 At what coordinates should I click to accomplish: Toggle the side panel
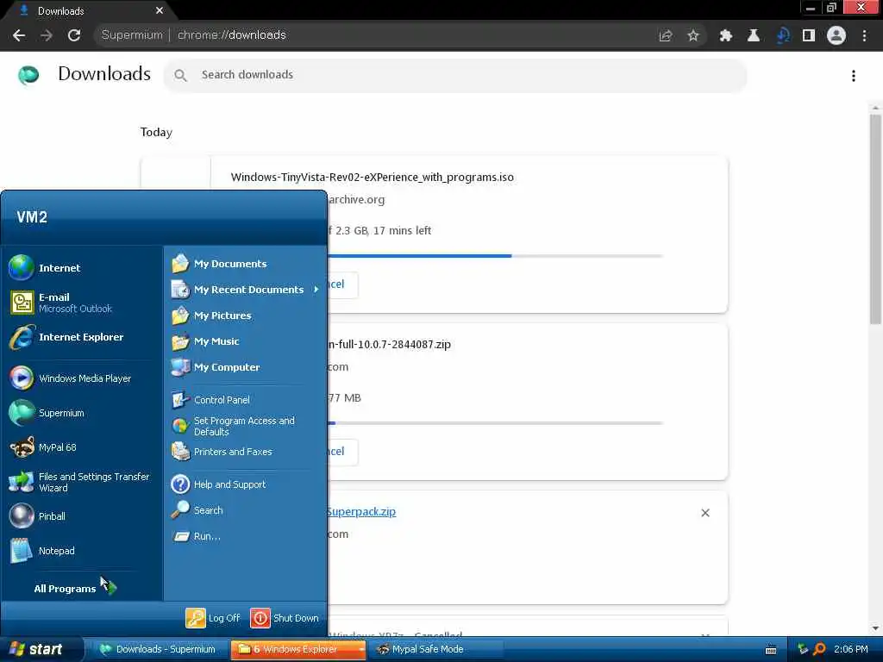pyautogui.click(x=809, y=35)
